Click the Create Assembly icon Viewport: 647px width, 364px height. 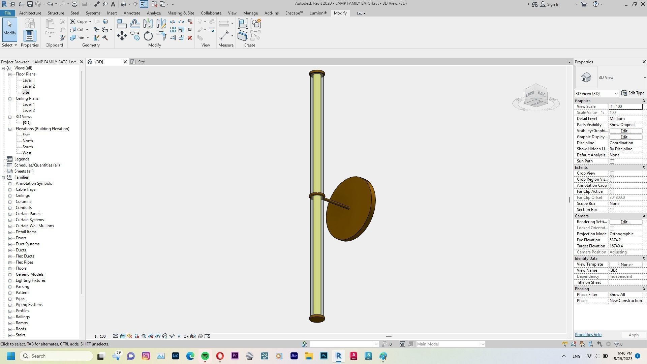[x=243, y=24]
